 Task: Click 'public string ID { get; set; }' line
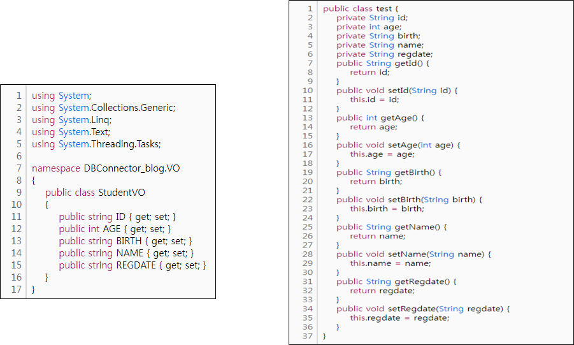click(117, 217)
